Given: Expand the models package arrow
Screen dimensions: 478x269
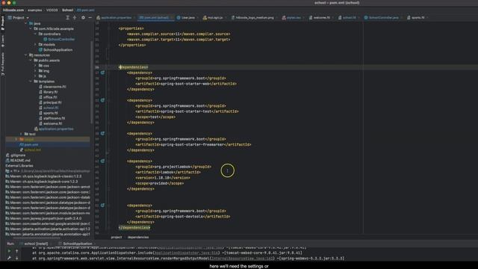Looking at the screenshot, I should point(35,45).
